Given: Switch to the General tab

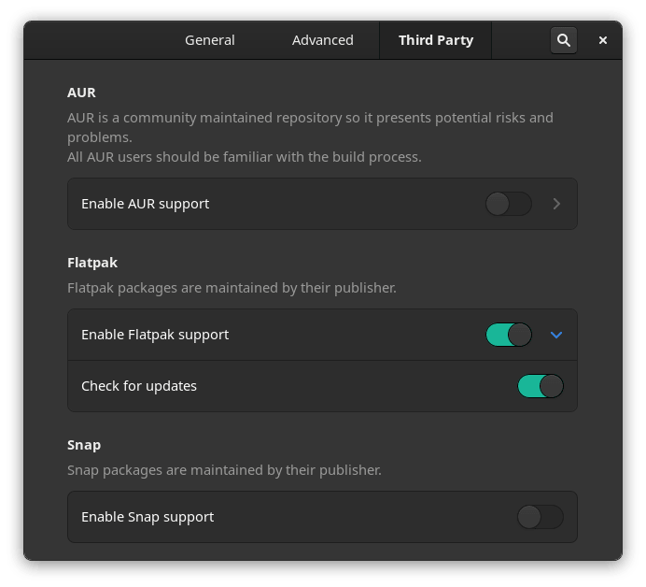Looking at the screenshot, I should pos(210,40).
